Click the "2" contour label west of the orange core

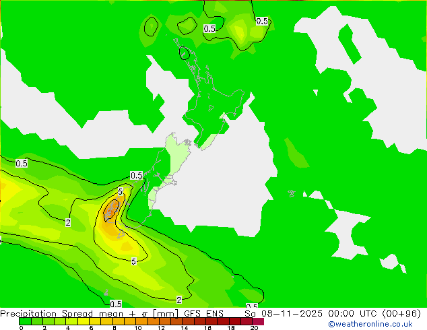click(x=68, y=222)
